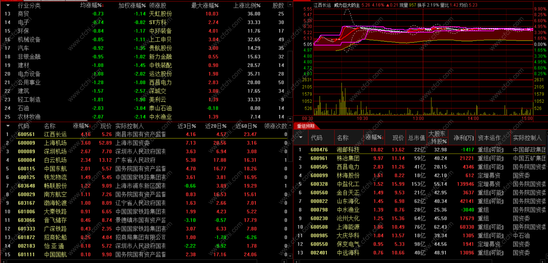548x263 pixels.
Task: Sort the stock list by 近20日% header
Action: pos(216,126)
